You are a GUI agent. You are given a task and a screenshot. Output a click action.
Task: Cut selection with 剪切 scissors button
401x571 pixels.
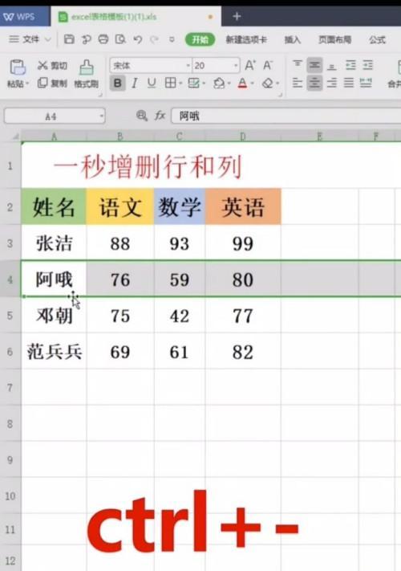[52, 66]
